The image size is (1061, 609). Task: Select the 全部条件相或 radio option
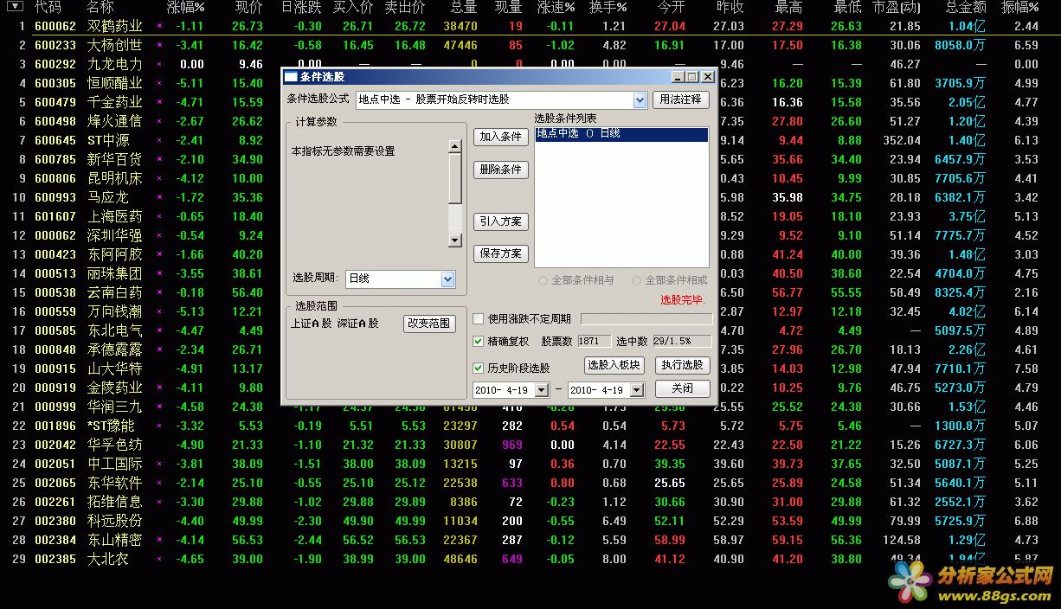pyautogui.click(x=637, y=280)
